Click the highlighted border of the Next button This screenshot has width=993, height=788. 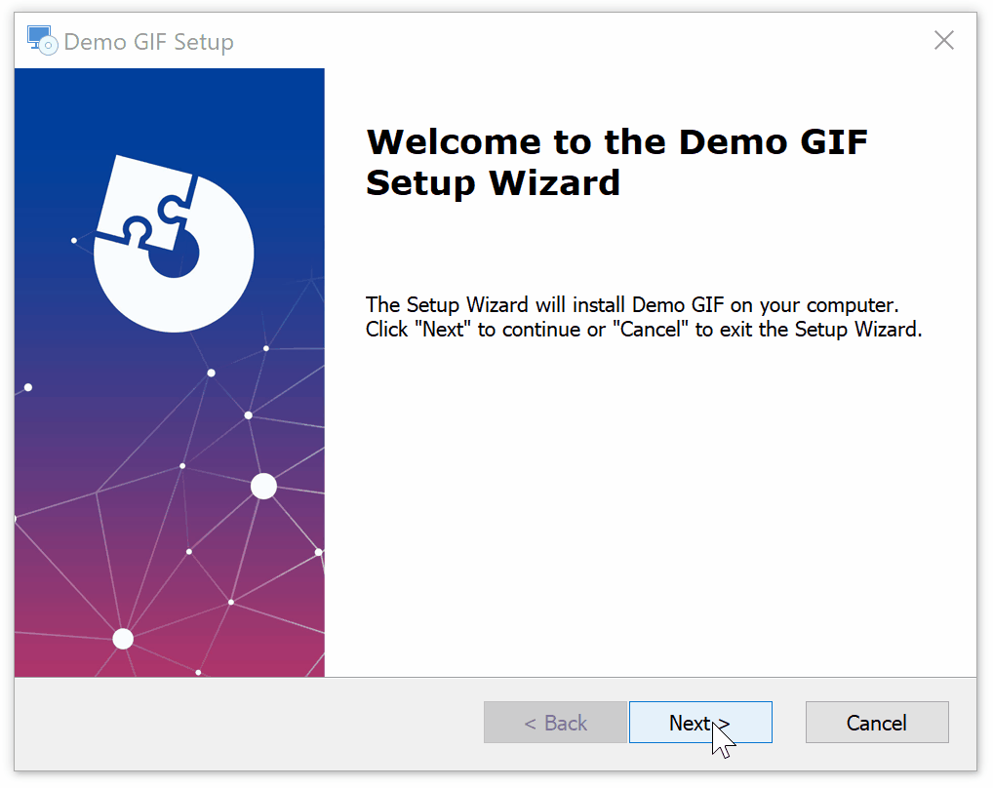(x=700, y=701)
